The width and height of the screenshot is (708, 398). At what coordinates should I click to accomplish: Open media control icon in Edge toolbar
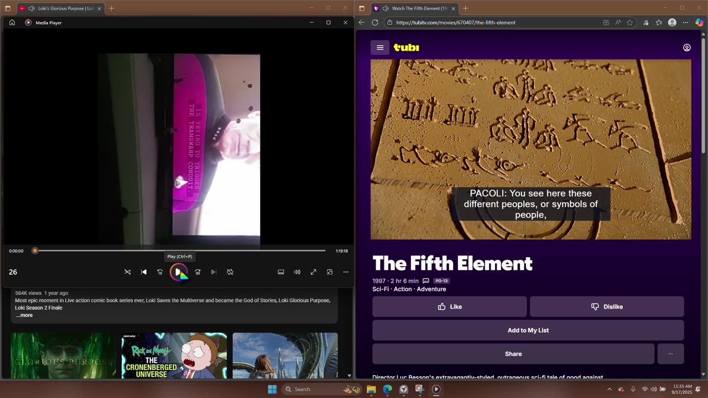click(646, 23)
